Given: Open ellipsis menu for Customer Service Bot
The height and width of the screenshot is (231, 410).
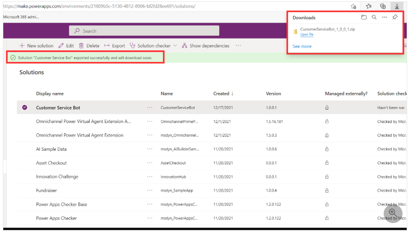Looking at the screenshot, I should [x=149, y=108].
